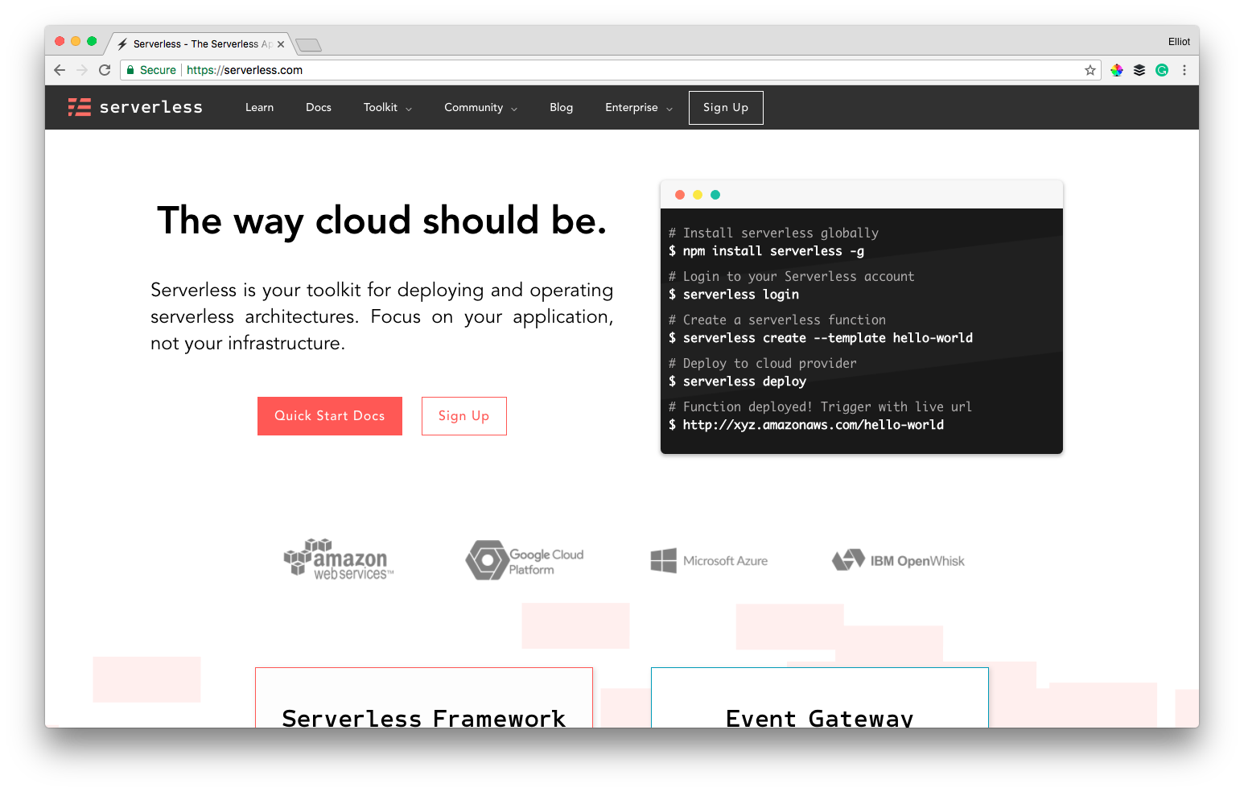Click Sign Up in the navigation bar
The height and width of the screenshot is (792, 1244).
(726, 108)
